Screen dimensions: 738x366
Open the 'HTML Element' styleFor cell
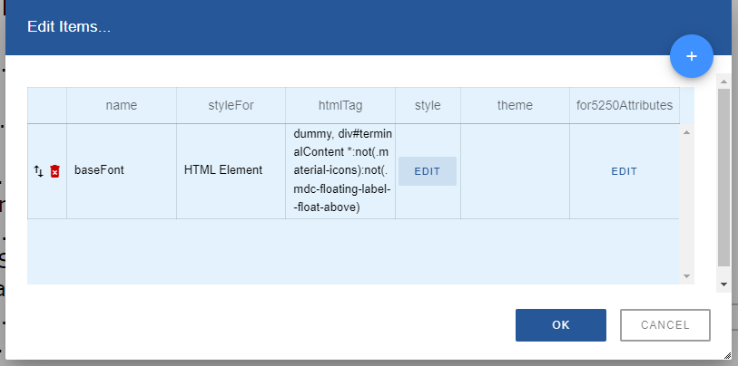(222, 170)
